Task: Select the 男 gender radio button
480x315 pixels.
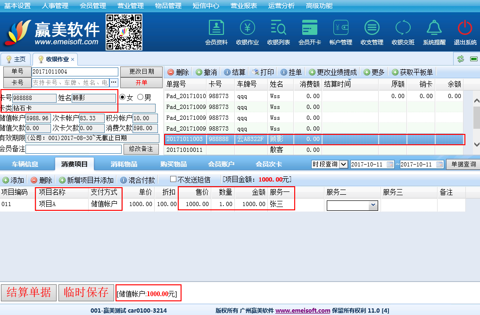Action: tap(140, 98)
